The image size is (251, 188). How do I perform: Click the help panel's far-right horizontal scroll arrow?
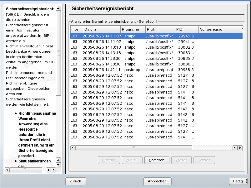click(53, 170)
